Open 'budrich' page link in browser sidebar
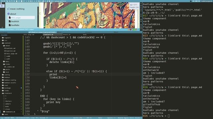Screen dimensions: 213x119 (15, 21)
